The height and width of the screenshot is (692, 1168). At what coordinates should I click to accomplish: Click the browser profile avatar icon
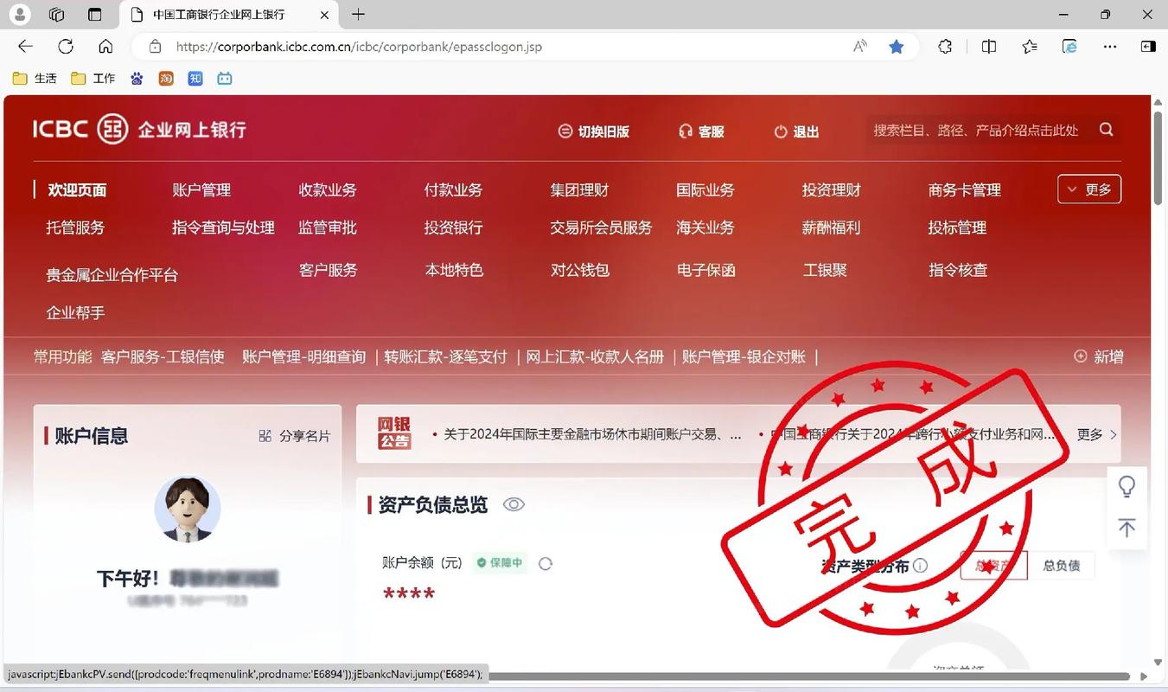[x=18, y=14]
